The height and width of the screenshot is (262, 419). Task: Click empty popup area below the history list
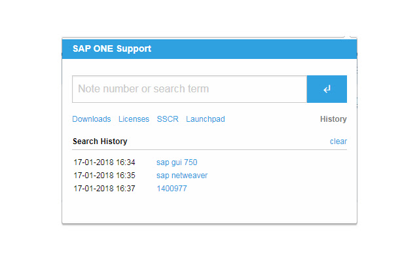click(209, 210)
